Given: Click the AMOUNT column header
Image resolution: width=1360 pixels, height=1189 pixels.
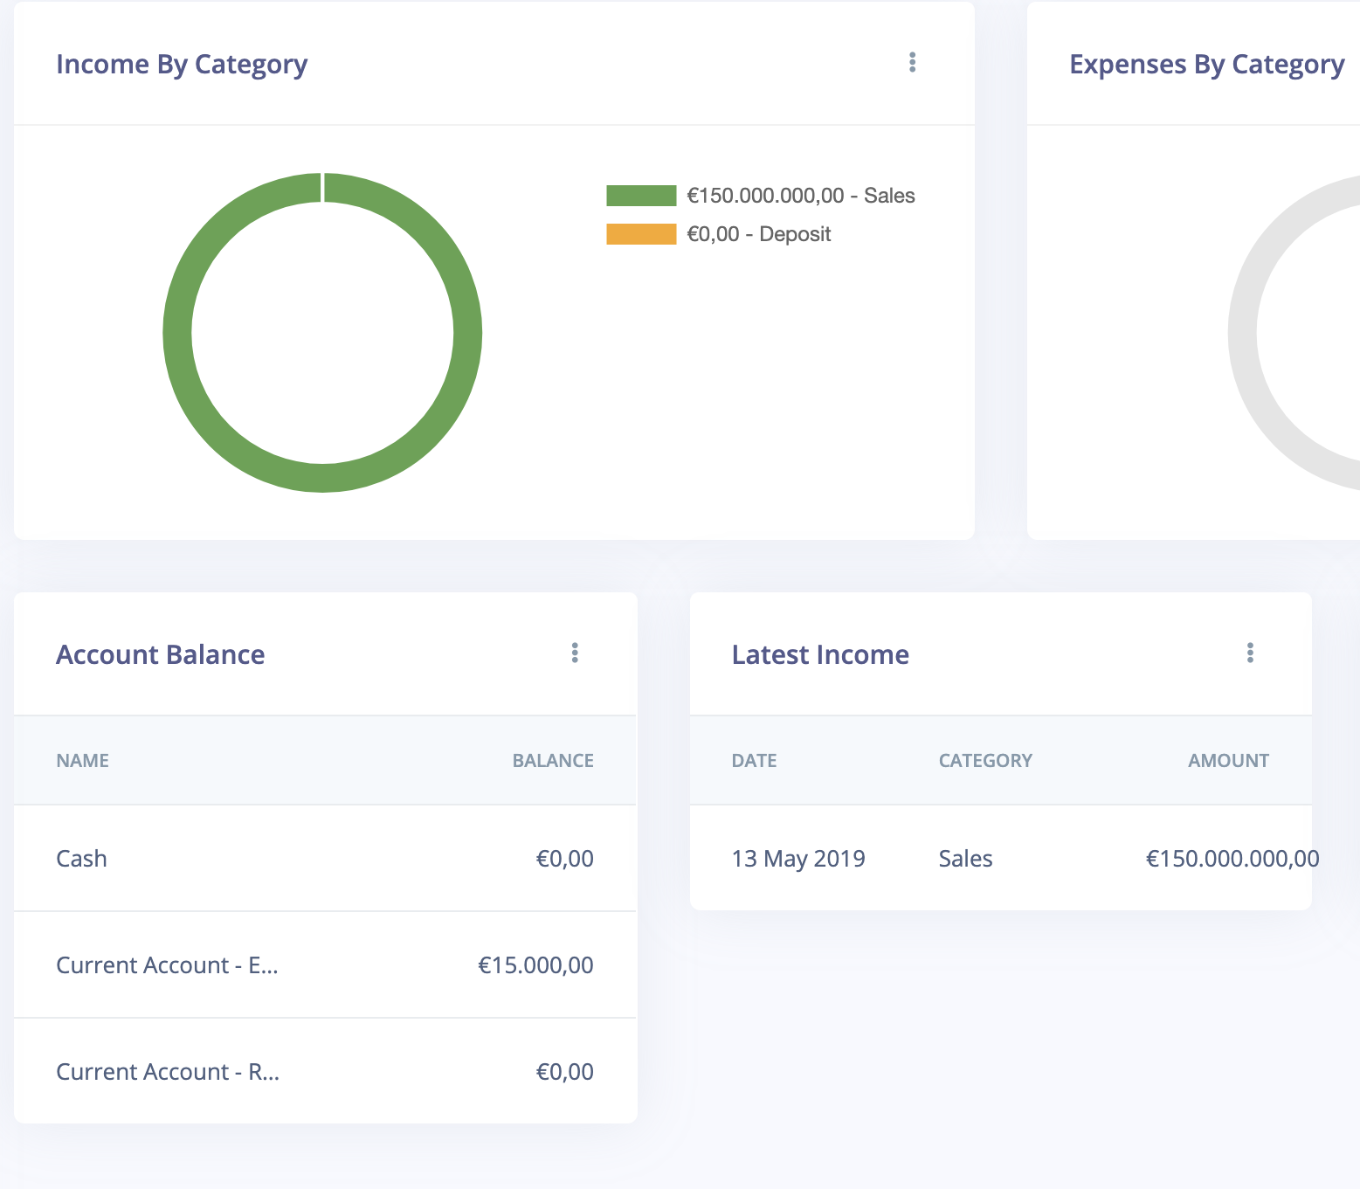Looking at the screenshot, I should point(1228,760).
